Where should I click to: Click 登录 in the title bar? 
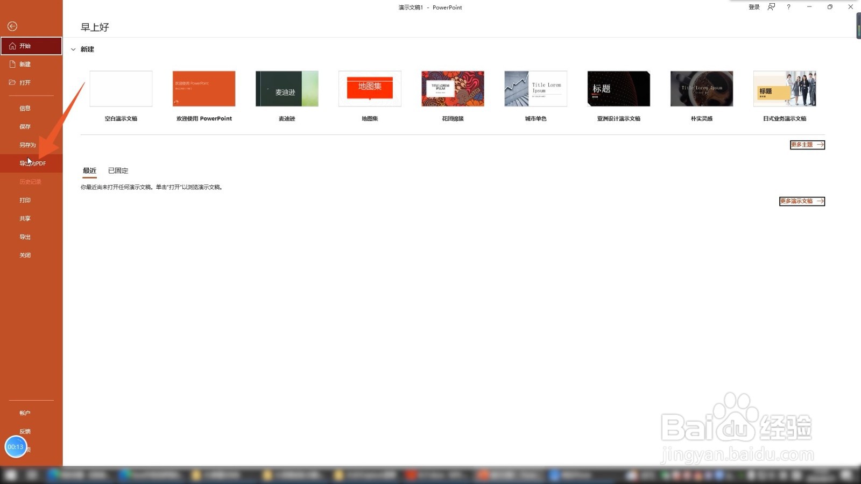(x=754, y=7)
